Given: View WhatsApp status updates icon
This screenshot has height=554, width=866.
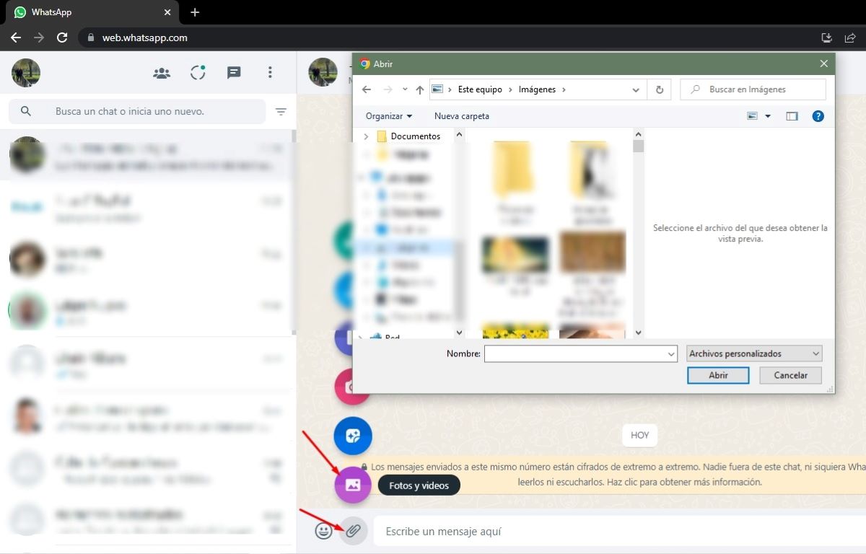Looking at the screenshot, I should 198,73.
